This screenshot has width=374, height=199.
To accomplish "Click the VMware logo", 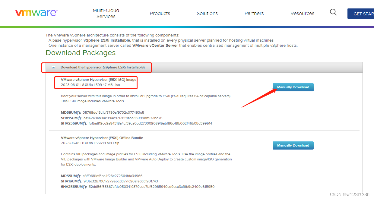I will (36, 13).
